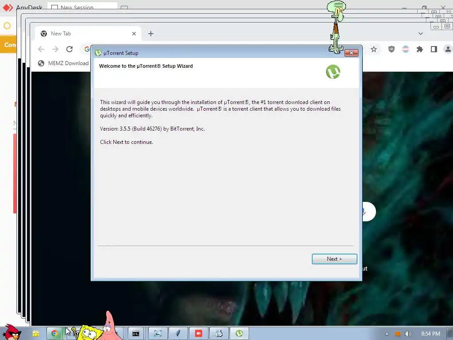Open the Chrome extensions puzzle menu
The height and width of the screenshot is (340, 453).
419,49
